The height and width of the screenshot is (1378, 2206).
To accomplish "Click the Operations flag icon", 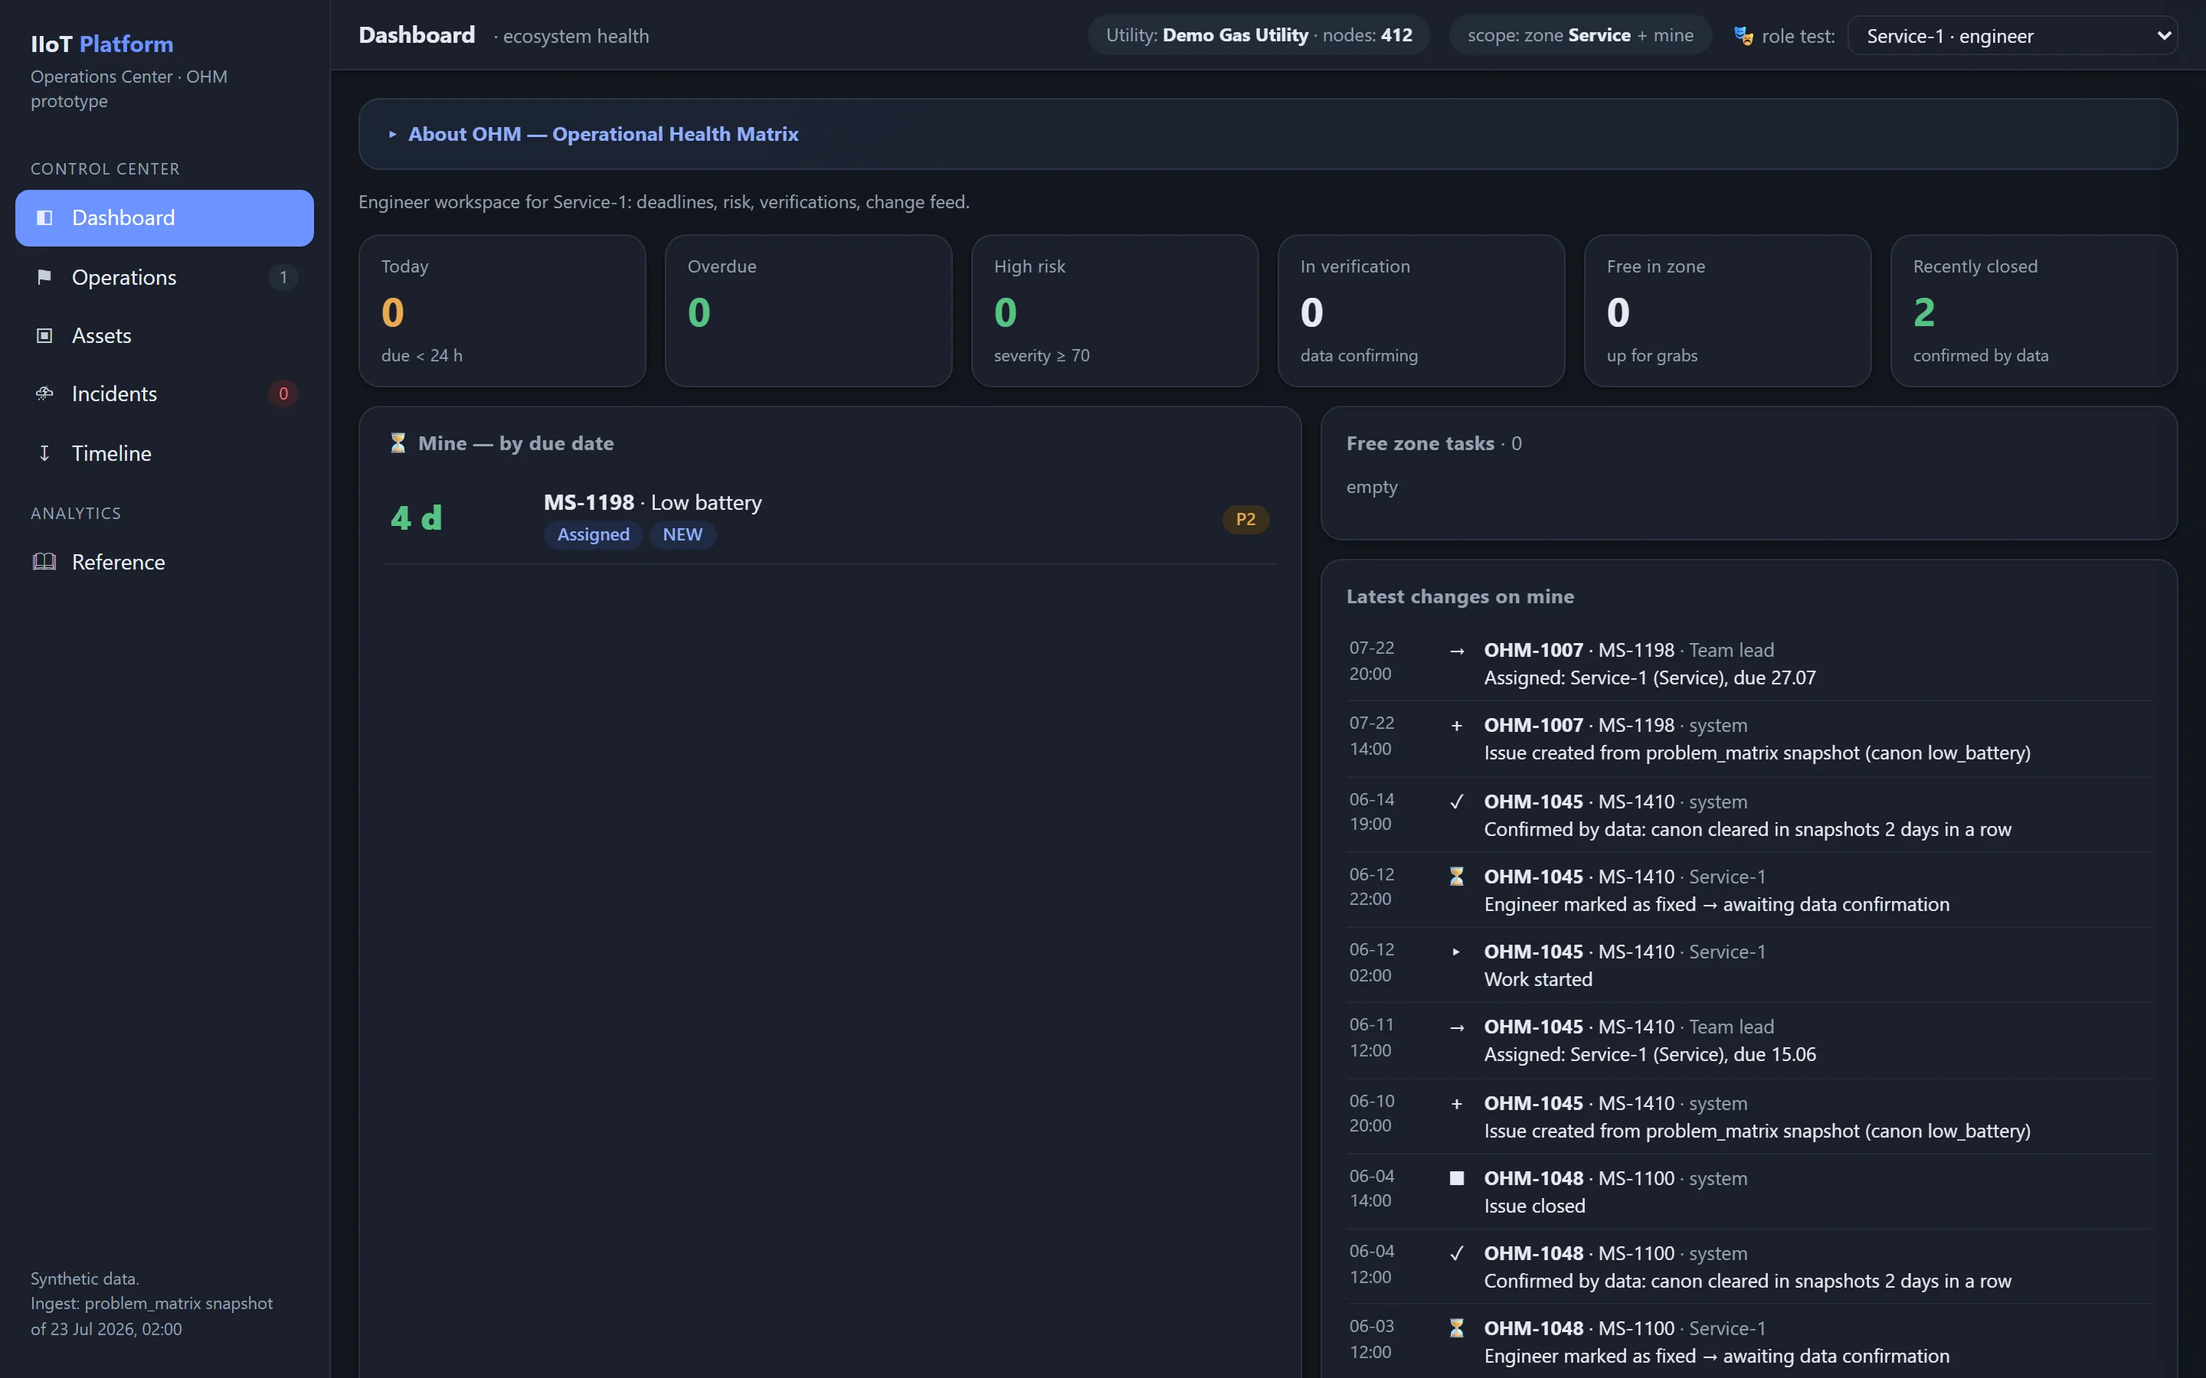I will click(x=44, y=277).
